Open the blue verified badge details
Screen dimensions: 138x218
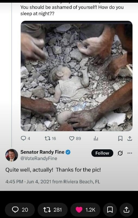click(x=68, y=152)
